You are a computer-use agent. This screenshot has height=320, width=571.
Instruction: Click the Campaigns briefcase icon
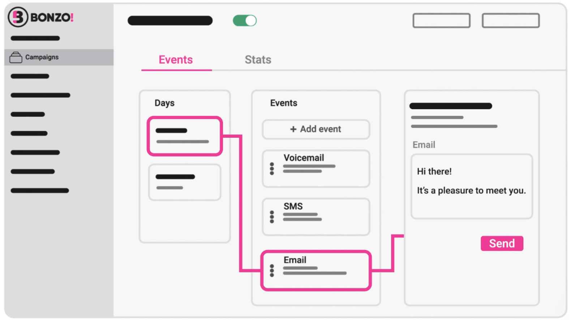click(16, 57)
